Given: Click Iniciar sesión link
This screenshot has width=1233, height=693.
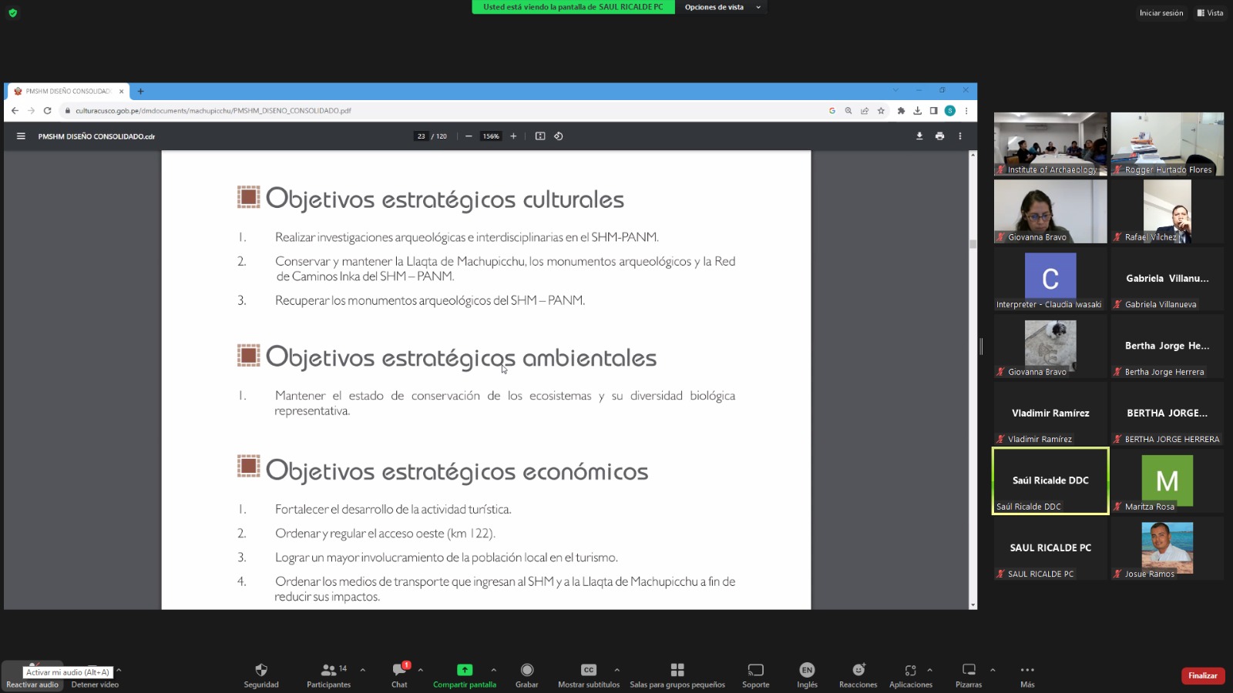Looking at the screenshot, I should pos(1161,13).
